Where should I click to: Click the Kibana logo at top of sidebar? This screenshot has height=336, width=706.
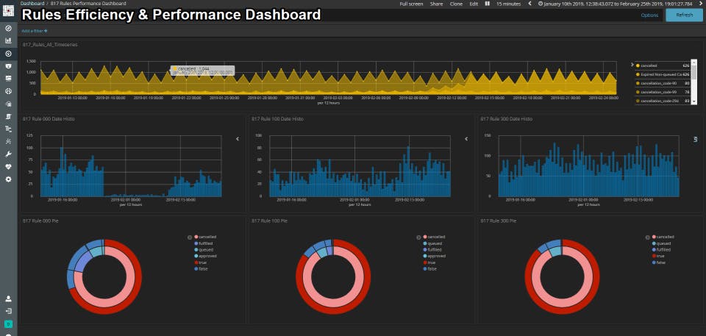pyautogui.click(x=8, y=9)
